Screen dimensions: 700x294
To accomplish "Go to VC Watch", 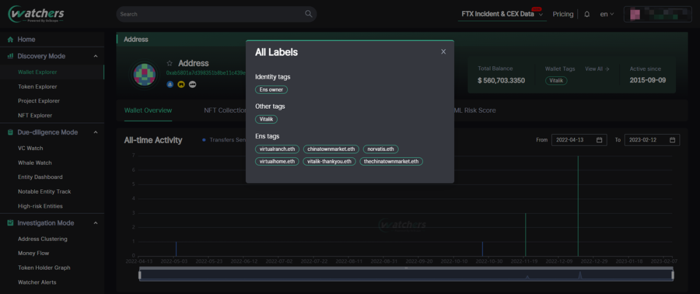I will pos(30,148).
